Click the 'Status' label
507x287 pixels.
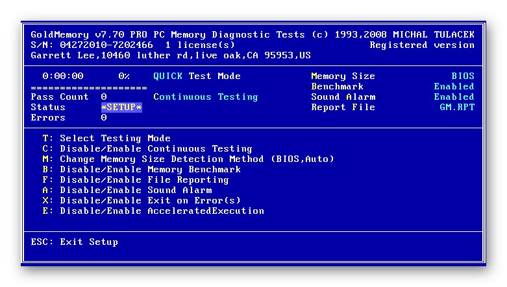click(48, 107)
